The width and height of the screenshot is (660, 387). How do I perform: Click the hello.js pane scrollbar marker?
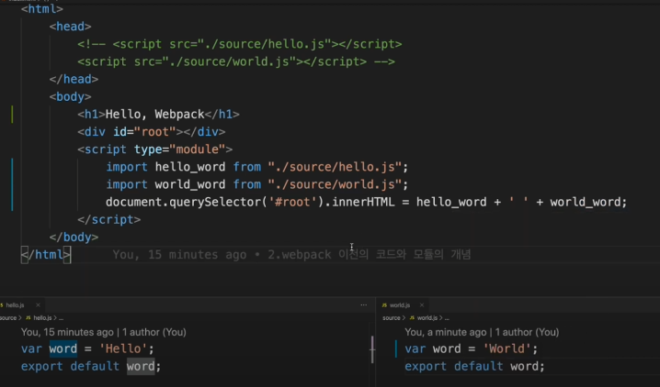pyautogui.click(x=372, y=349)
